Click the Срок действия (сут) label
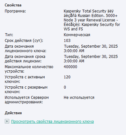Image resolution: width=126 pixels, height=135 pixels. 24,41
